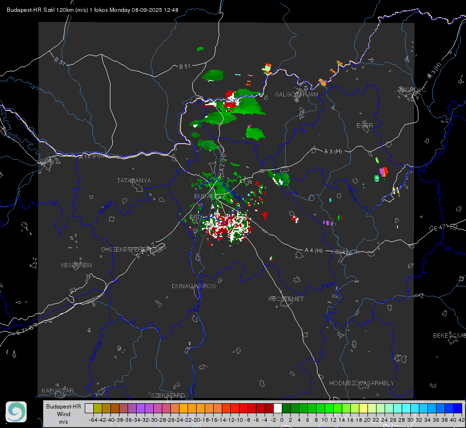466x428 pixels.
Task: Select the HODMEZOVASARHELY city label
Action: click(361, 383)
